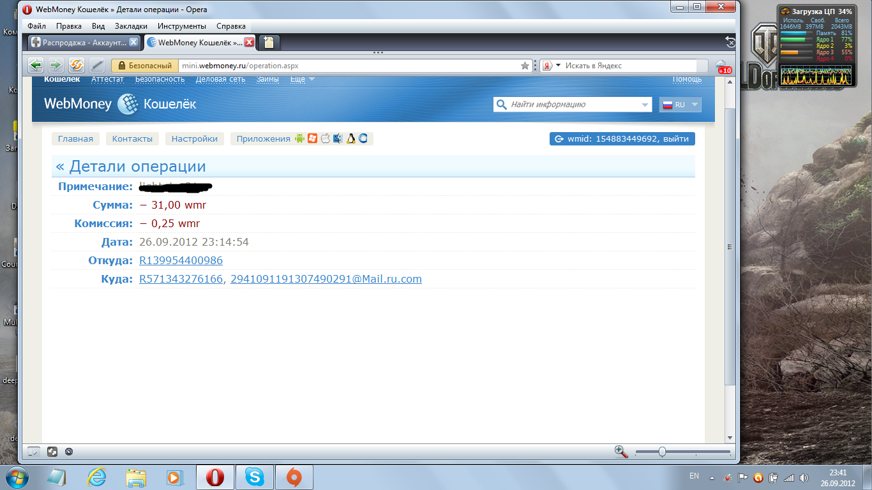
Task: Switch to the Распродажа - Аккаунт tab
Action: pos(85,43)
